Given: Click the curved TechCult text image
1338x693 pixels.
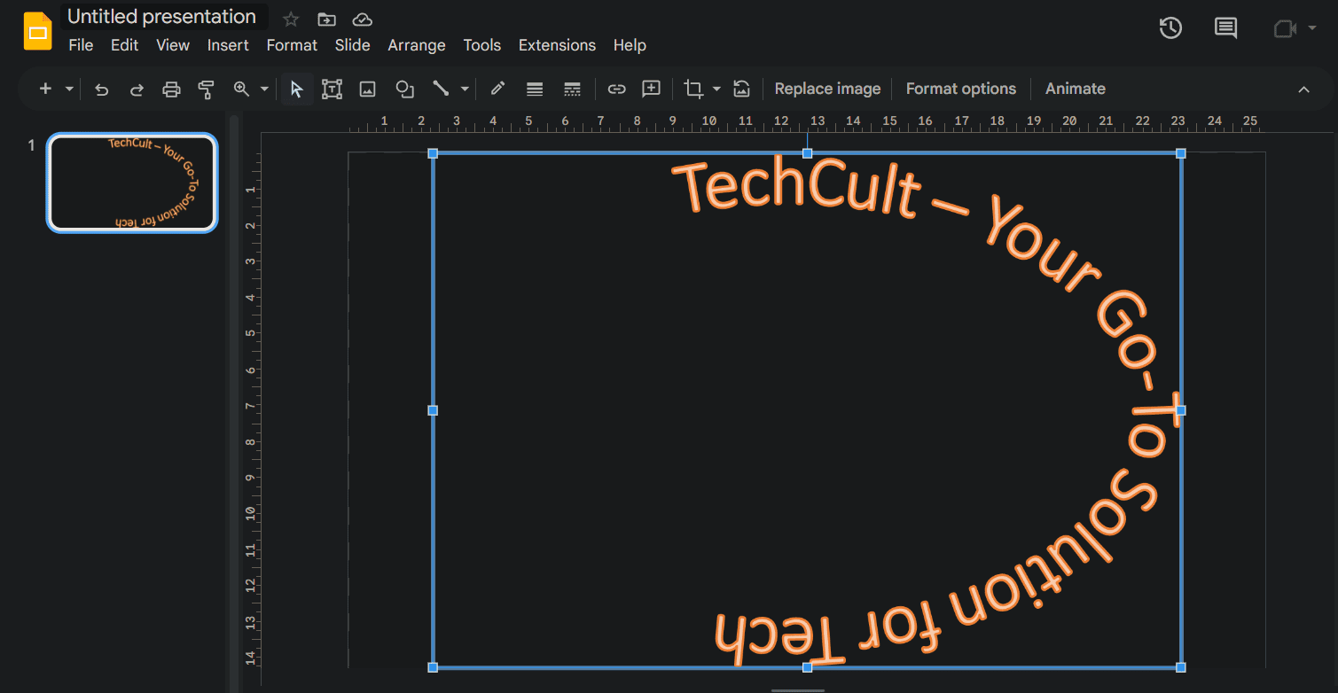Looking at the screenshot, I should click(807, 410).
